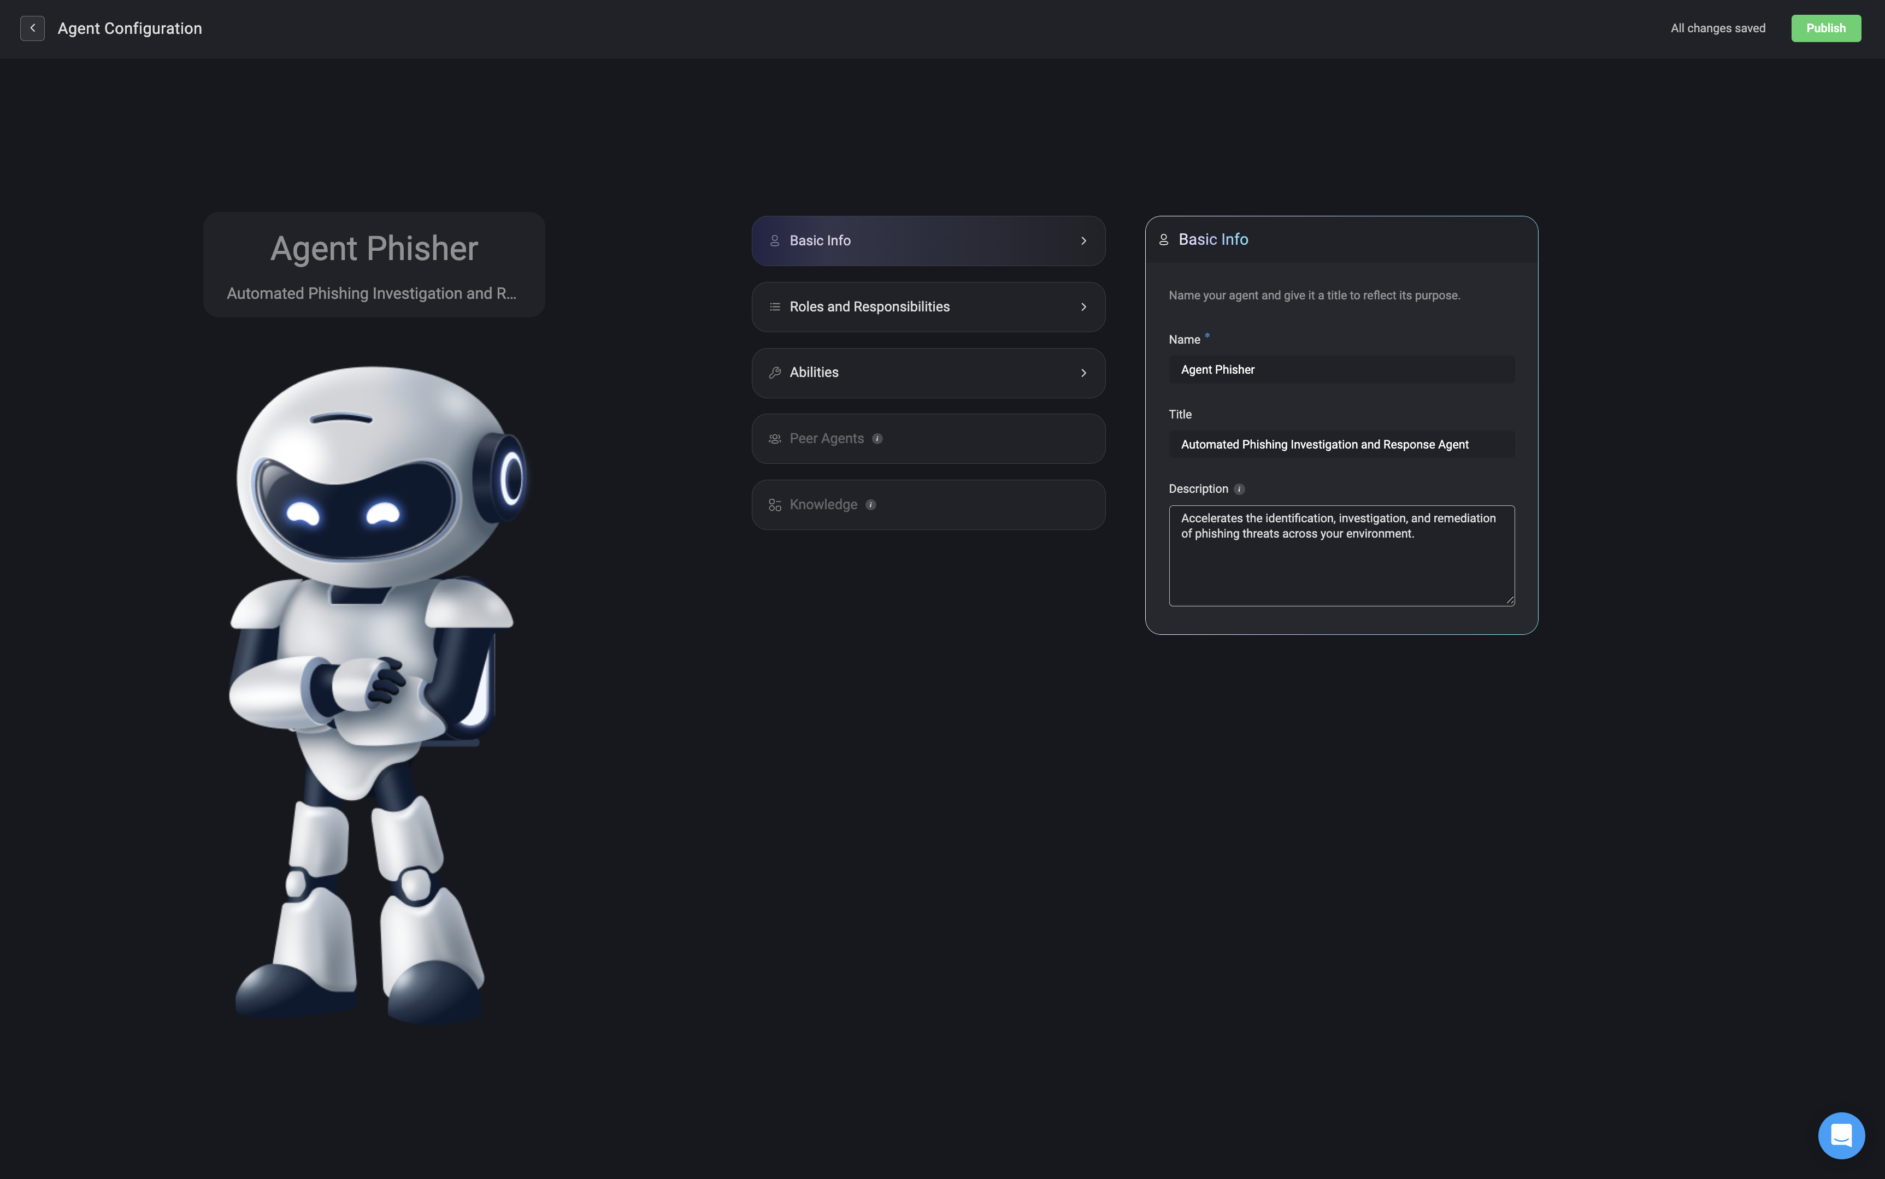
Task: Click the group icon beside Peer Agents
Action: point(774,439)
